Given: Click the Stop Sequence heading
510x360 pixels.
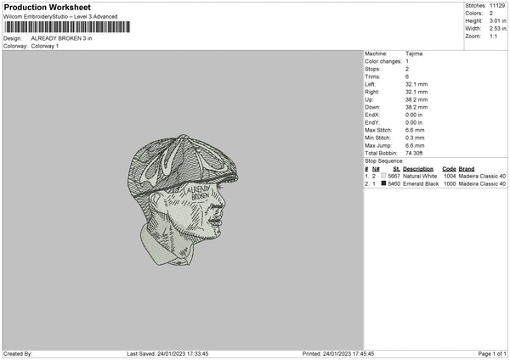Looking at the screenshot, I should click(384, 161).
